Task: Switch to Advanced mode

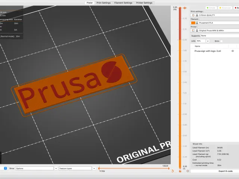Action: (225, 8)
